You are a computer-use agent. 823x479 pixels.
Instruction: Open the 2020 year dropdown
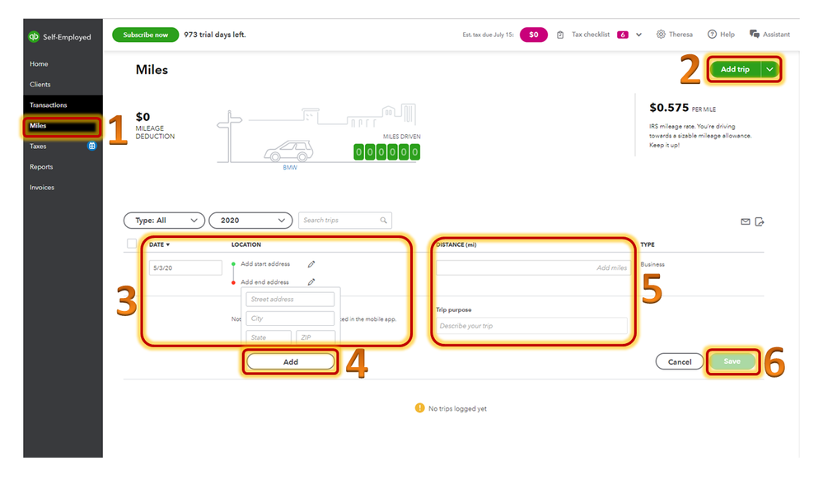tap(250, 221)
